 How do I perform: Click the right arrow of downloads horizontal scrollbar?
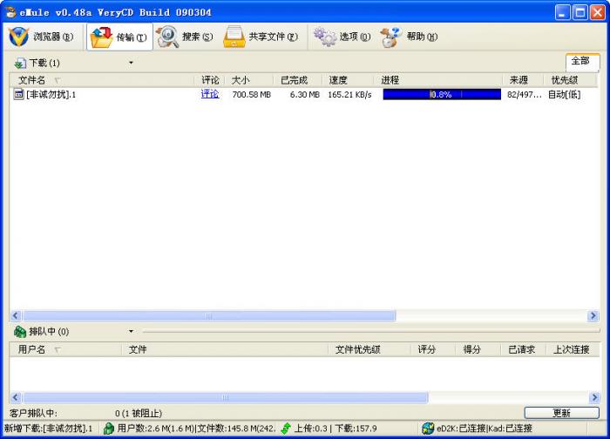click(x=593, y=316)
